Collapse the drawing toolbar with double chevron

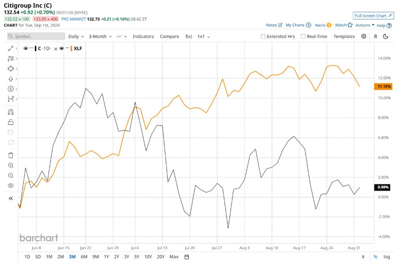point(11,198)
